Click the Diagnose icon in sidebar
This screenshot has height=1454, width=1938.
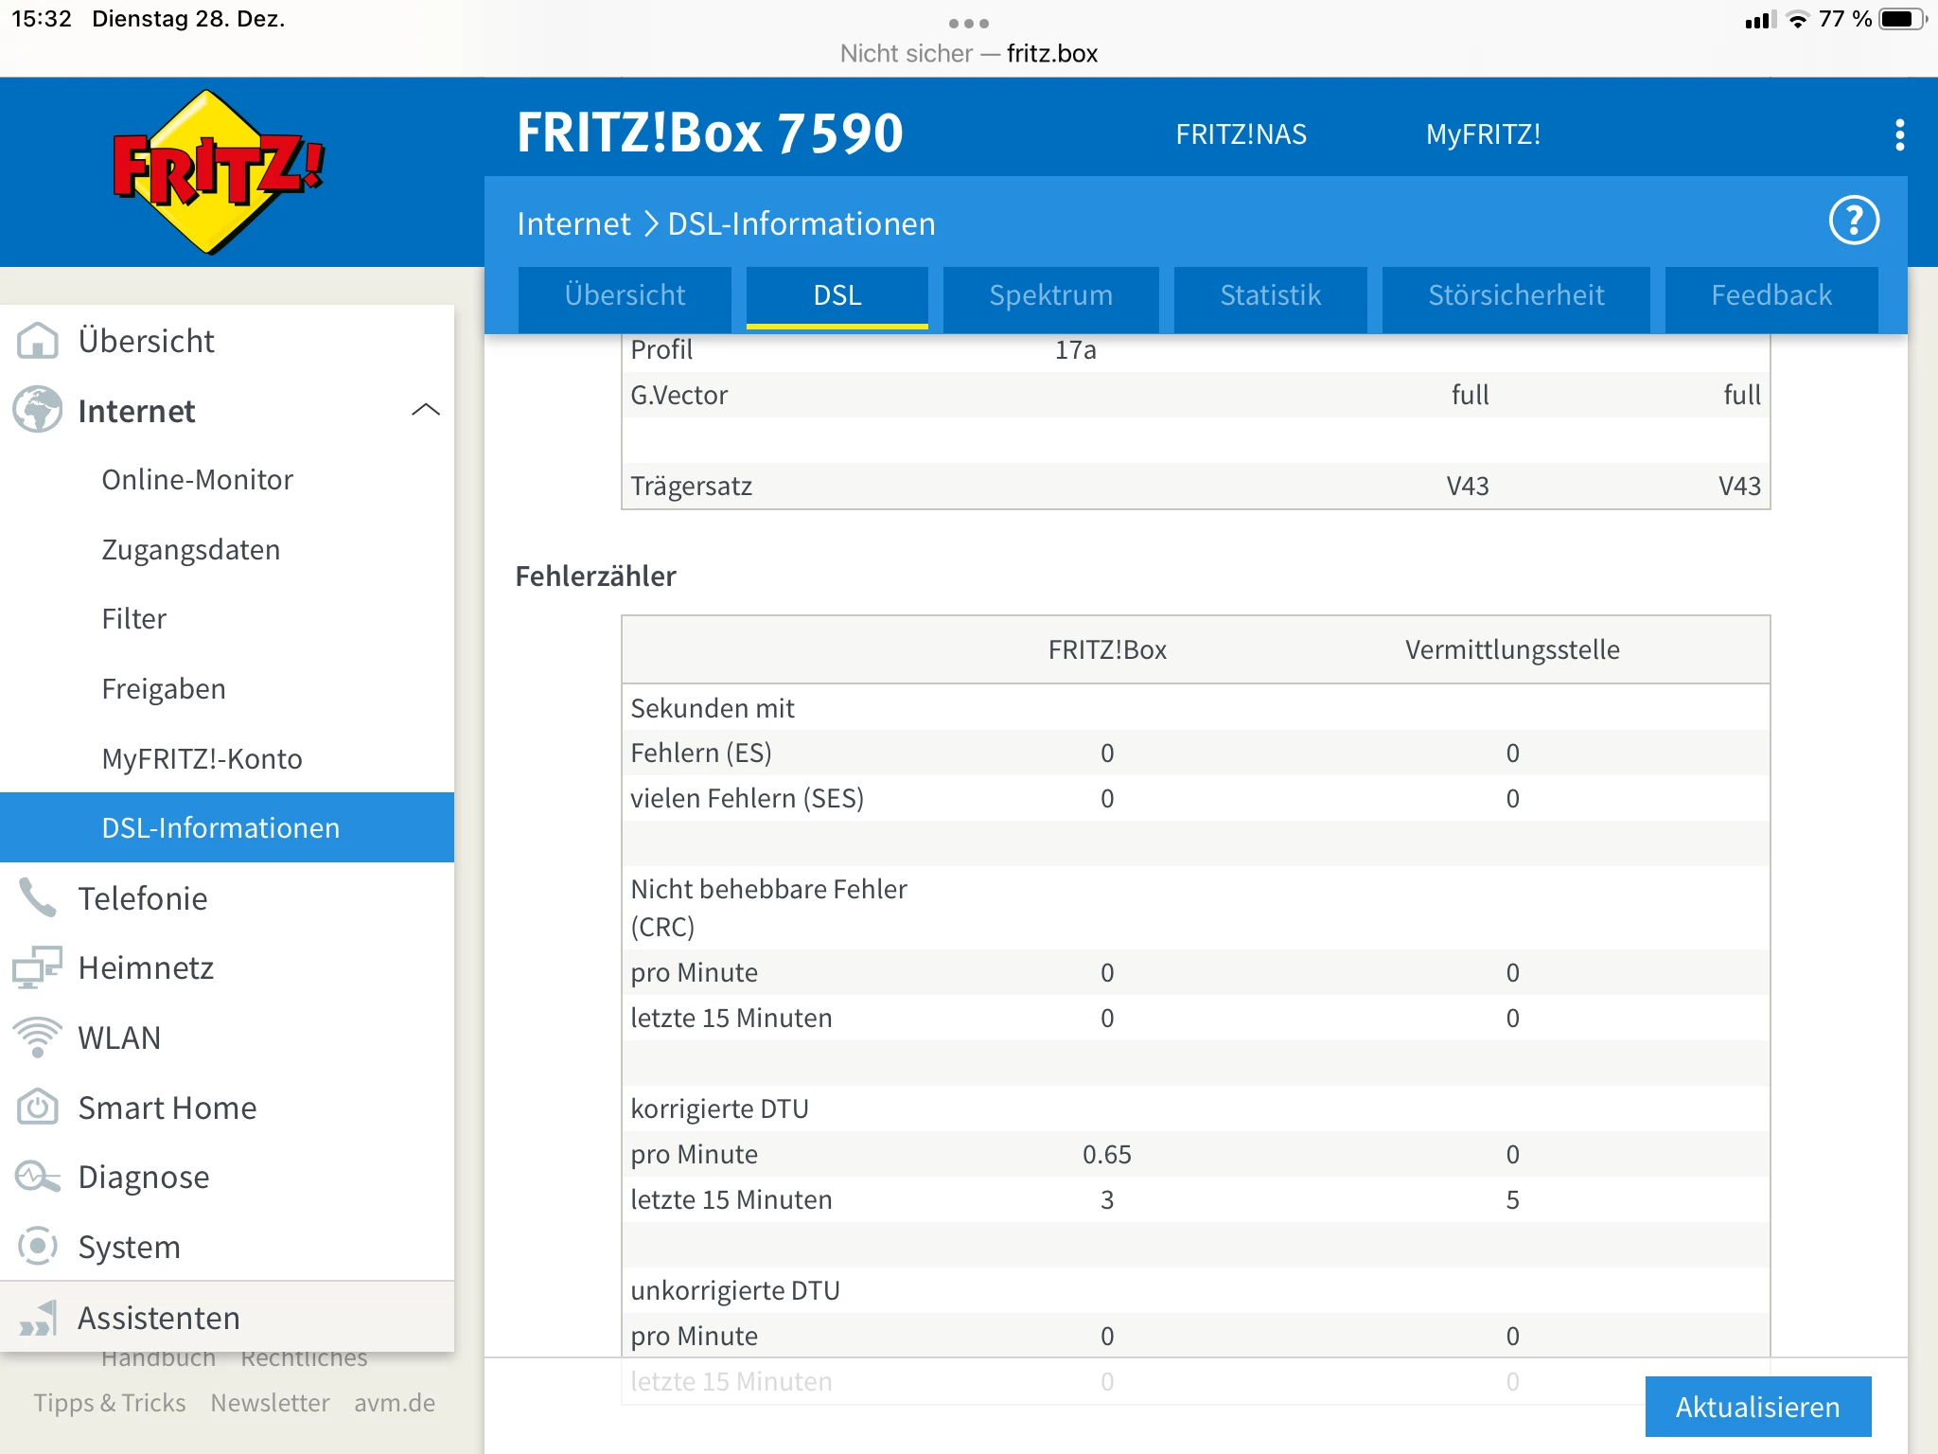(38, 1177)
